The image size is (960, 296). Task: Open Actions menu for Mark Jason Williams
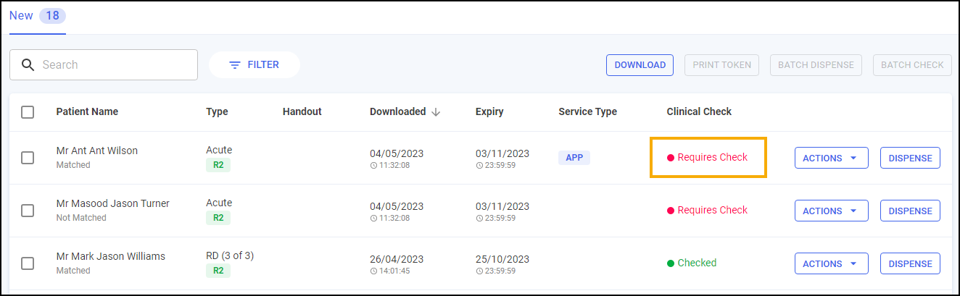pos(831,263)
